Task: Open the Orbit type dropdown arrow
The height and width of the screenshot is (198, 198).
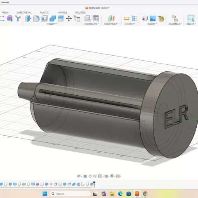Action: (82, 176)
